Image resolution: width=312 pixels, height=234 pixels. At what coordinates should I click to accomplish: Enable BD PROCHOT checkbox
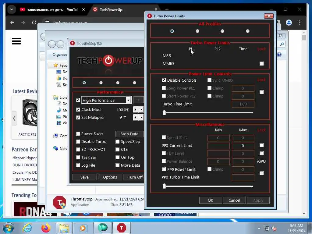point(78,149)
